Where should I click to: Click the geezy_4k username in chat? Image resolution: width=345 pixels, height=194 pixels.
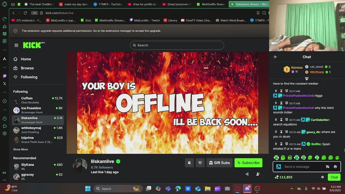click(x=313, y=132)
